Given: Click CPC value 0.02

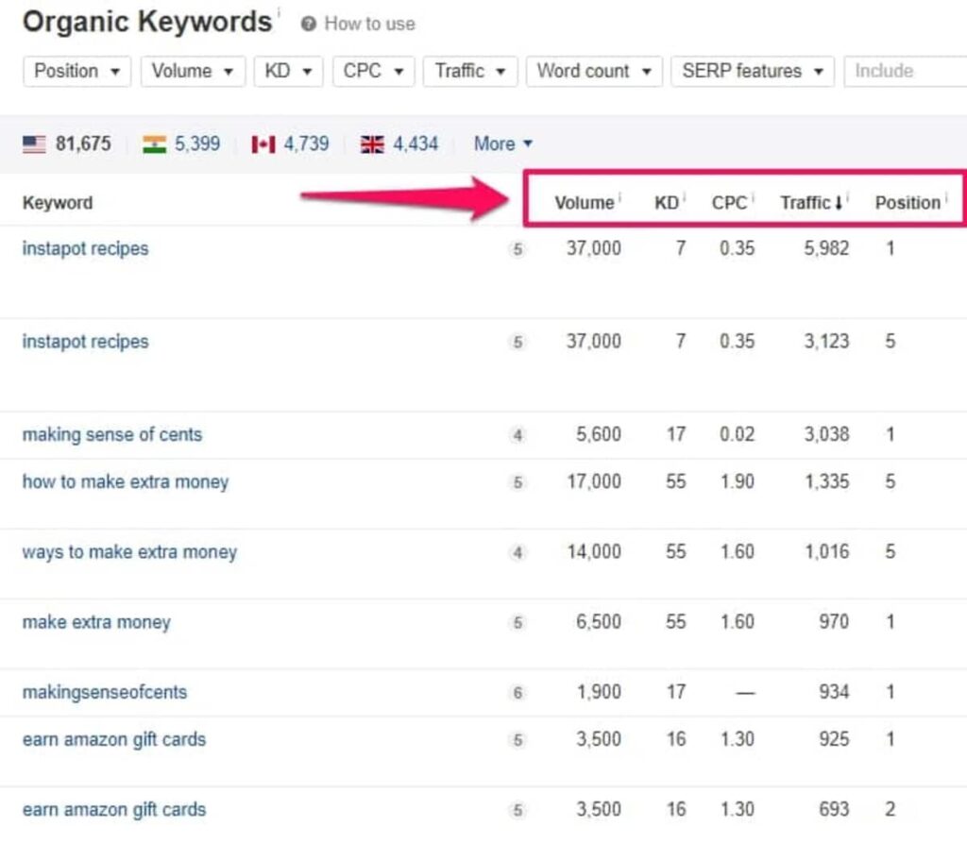Looking at the screenshot, I should point(737,435).
